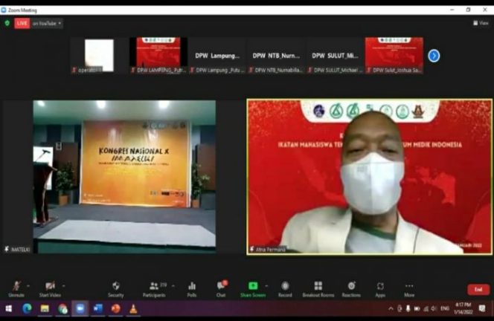494x321 pixels.
Task: Open the Windows Start menu
Action: pyautogui.click(x=8, y=308)
